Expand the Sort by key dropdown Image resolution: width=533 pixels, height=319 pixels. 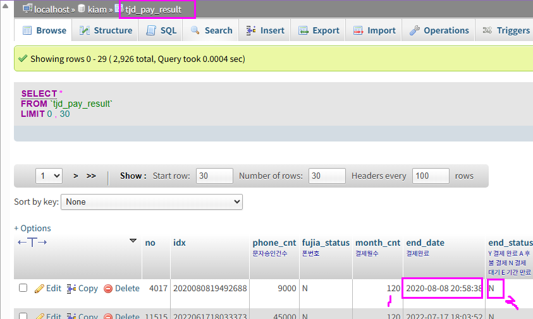tap(152, 202)
